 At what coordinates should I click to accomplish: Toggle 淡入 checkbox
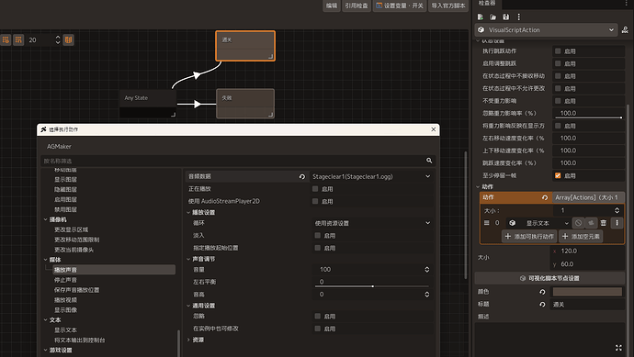pyautogui.click(x=317, y=235)
